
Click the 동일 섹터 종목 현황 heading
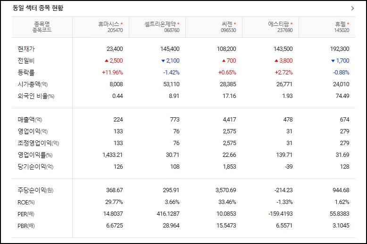click(38, 8)
